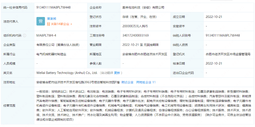This screenshot has width=255, height=127.
Task: Click registration status 存续（在营、开业、在册）
Action: pos(140,17)
